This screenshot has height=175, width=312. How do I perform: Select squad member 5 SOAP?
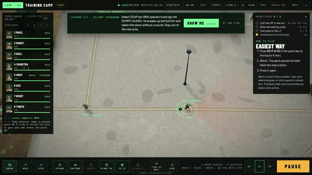pyautogui.click(x=28, y=77)
